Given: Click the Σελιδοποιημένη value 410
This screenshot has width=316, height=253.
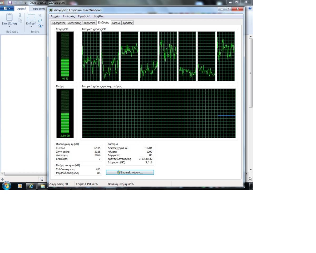Looking at the screenshot, I should click(x=98, y=169).
